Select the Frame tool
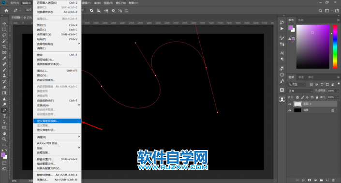Image resolution: width=341 pixels, height=183 pixels. (4, 52)
